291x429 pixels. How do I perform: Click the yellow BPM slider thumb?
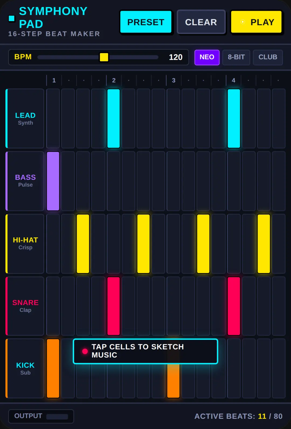(104, 57)
